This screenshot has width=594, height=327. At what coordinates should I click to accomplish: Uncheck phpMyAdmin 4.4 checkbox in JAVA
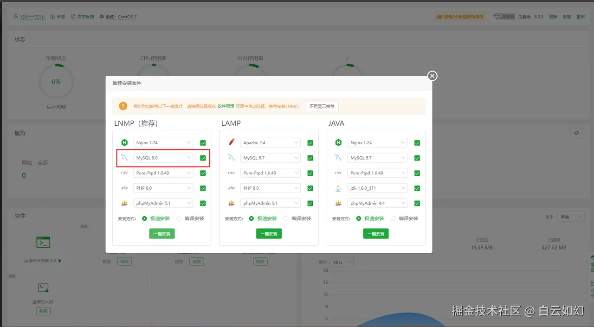coord(417,203)
